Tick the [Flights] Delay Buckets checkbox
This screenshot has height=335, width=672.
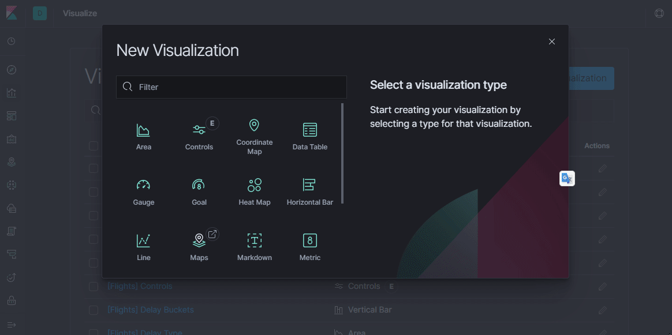[x=94, y=310]
